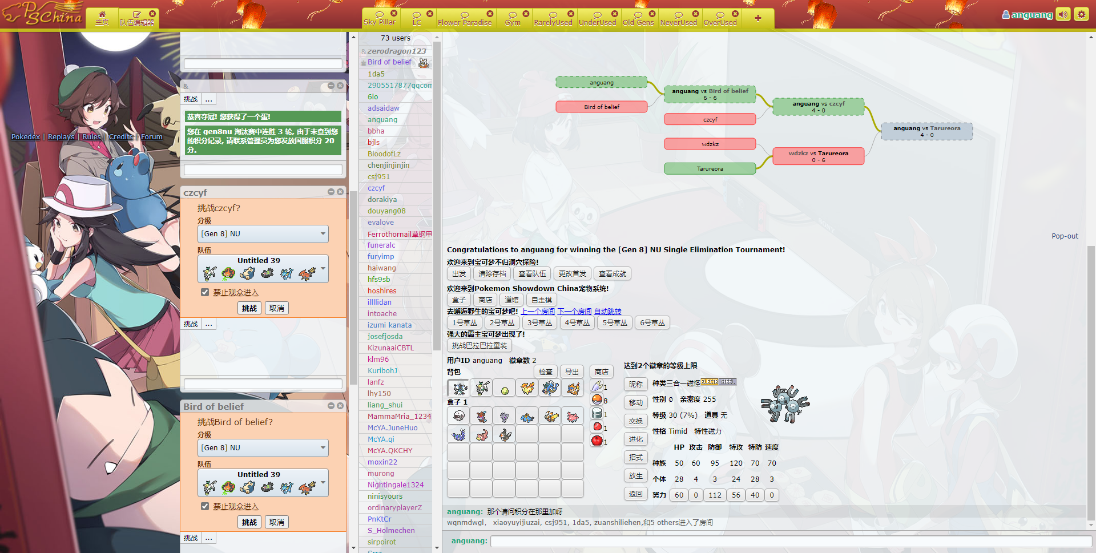The height and width of the screenshot is (553, 1096).
Task: Focus the chat message input field
Action: click(791, 541)
